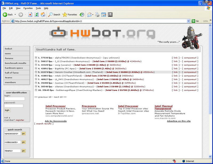
Task: Click the search results link
Action: 44,124
